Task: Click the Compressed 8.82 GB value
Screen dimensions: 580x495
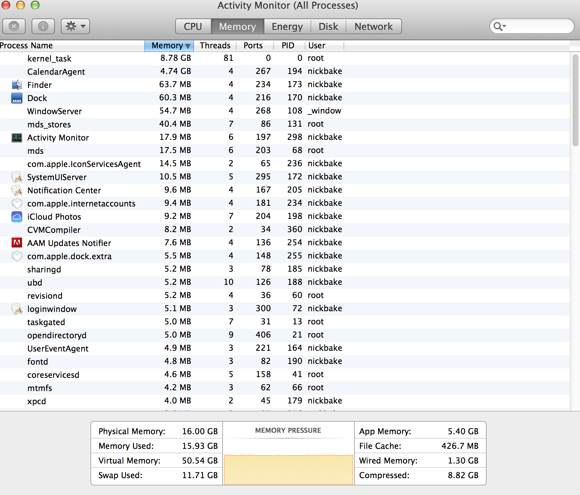Action: pyautogui.click(x=463, y=475)
